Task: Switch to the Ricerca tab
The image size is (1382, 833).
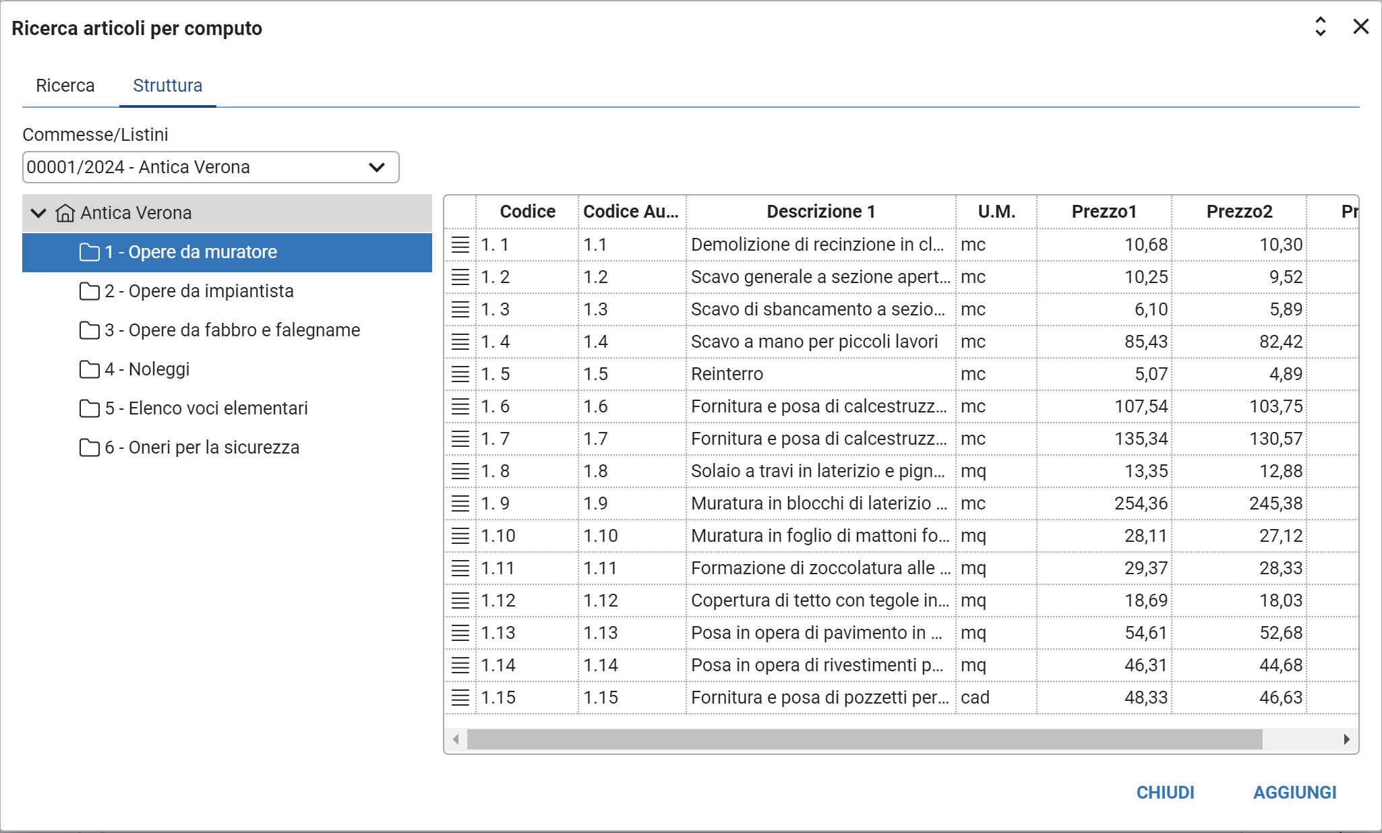Action: click(x=65, y=86)
